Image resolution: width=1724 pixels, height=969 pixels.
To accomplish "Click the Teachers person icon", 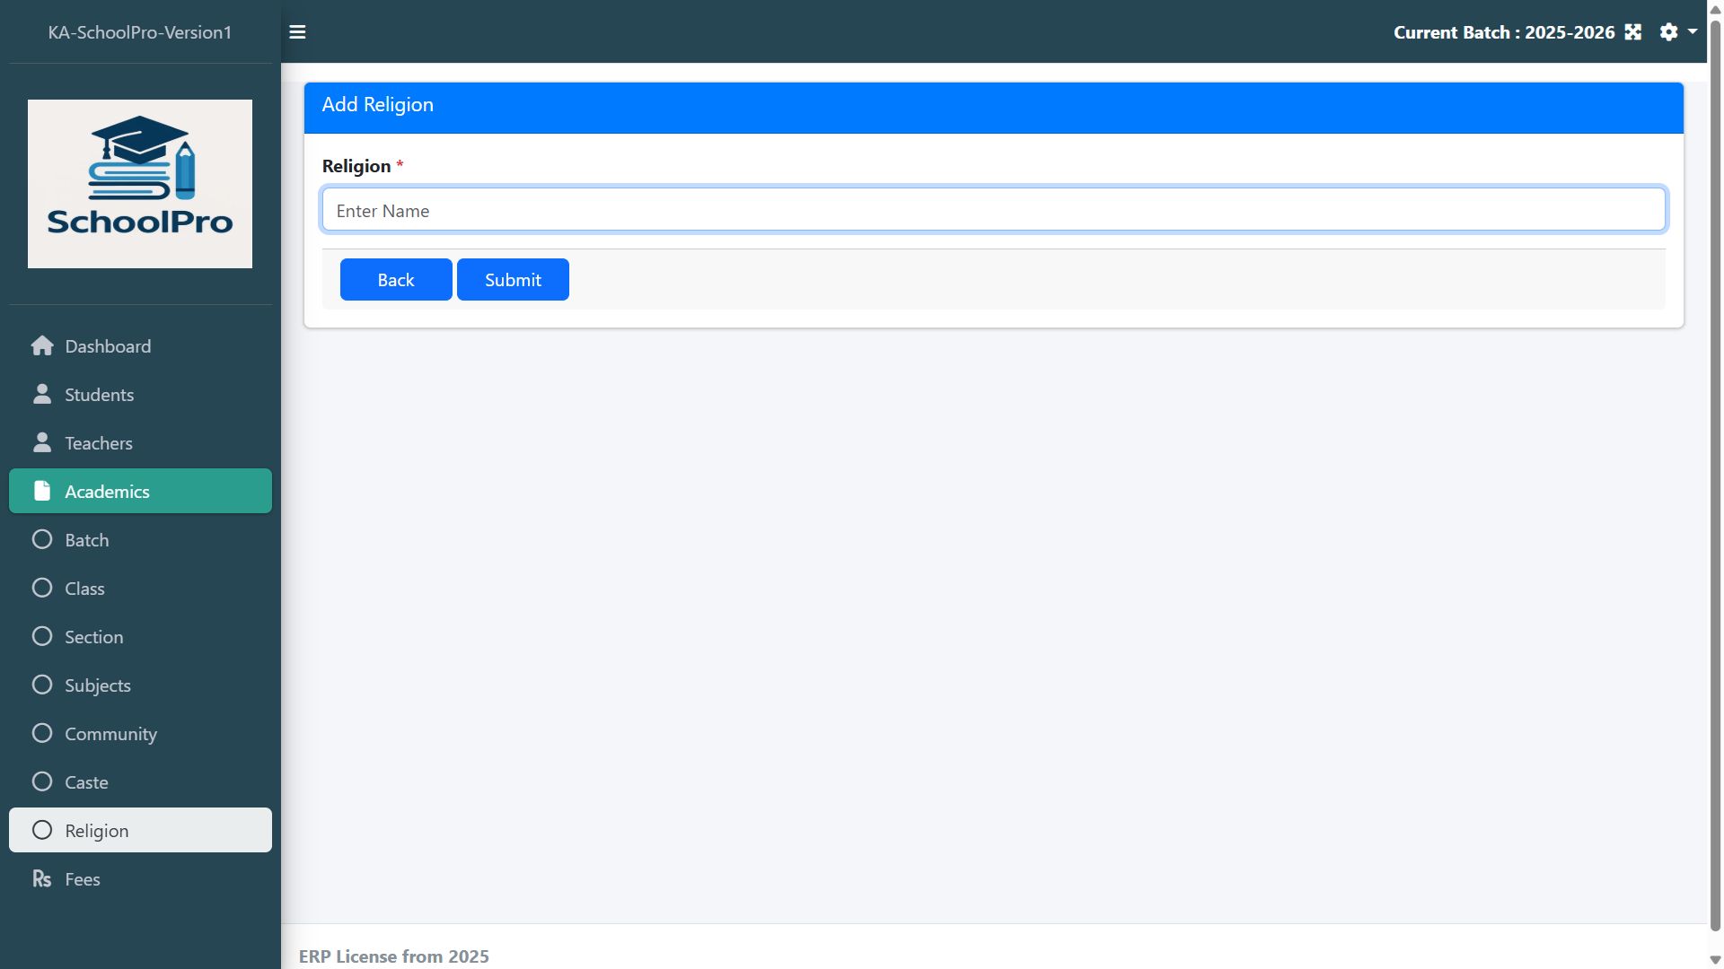I will point(42,443).
